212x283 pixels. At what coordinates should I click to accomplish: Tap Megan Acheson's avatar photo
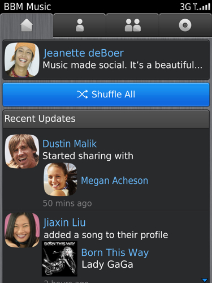coord(60,179)
